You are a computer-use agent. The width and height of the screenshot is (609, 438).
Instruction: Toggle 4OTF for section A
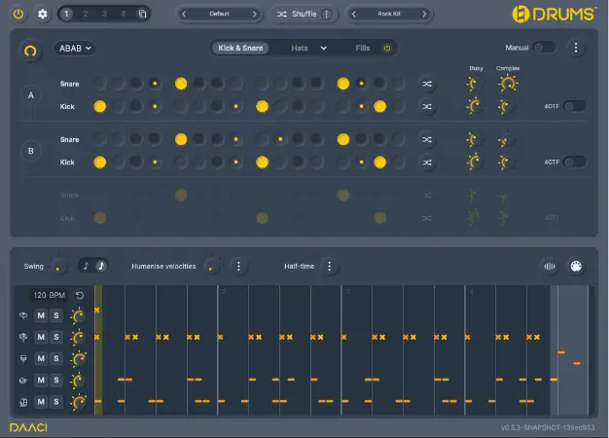click(574, 106)
